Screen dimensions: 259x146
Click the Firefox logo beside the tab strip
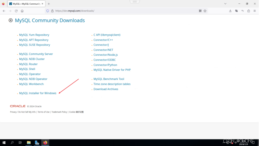(3, 4)
